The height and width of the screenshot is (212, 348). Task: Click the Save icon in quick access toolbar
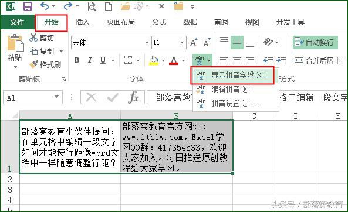[28, 6]
